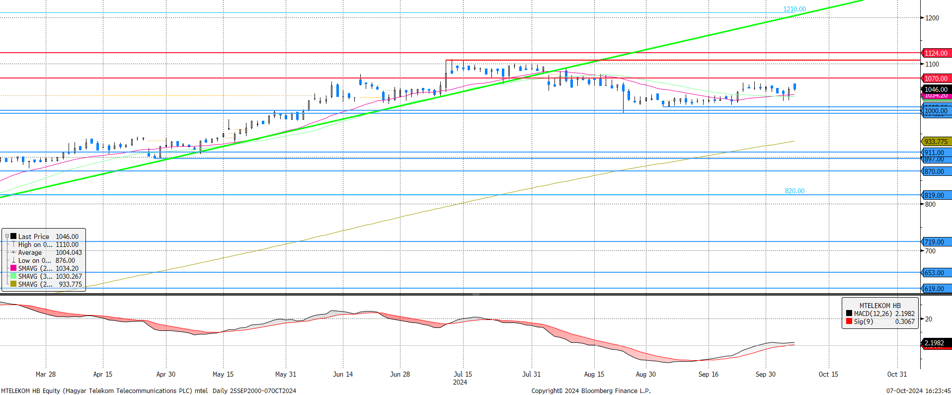Image resolution: width=952 pixels, height=395 pixels.
Task: Click the black 1046.00 last price tag
Action: pos(936,89)
